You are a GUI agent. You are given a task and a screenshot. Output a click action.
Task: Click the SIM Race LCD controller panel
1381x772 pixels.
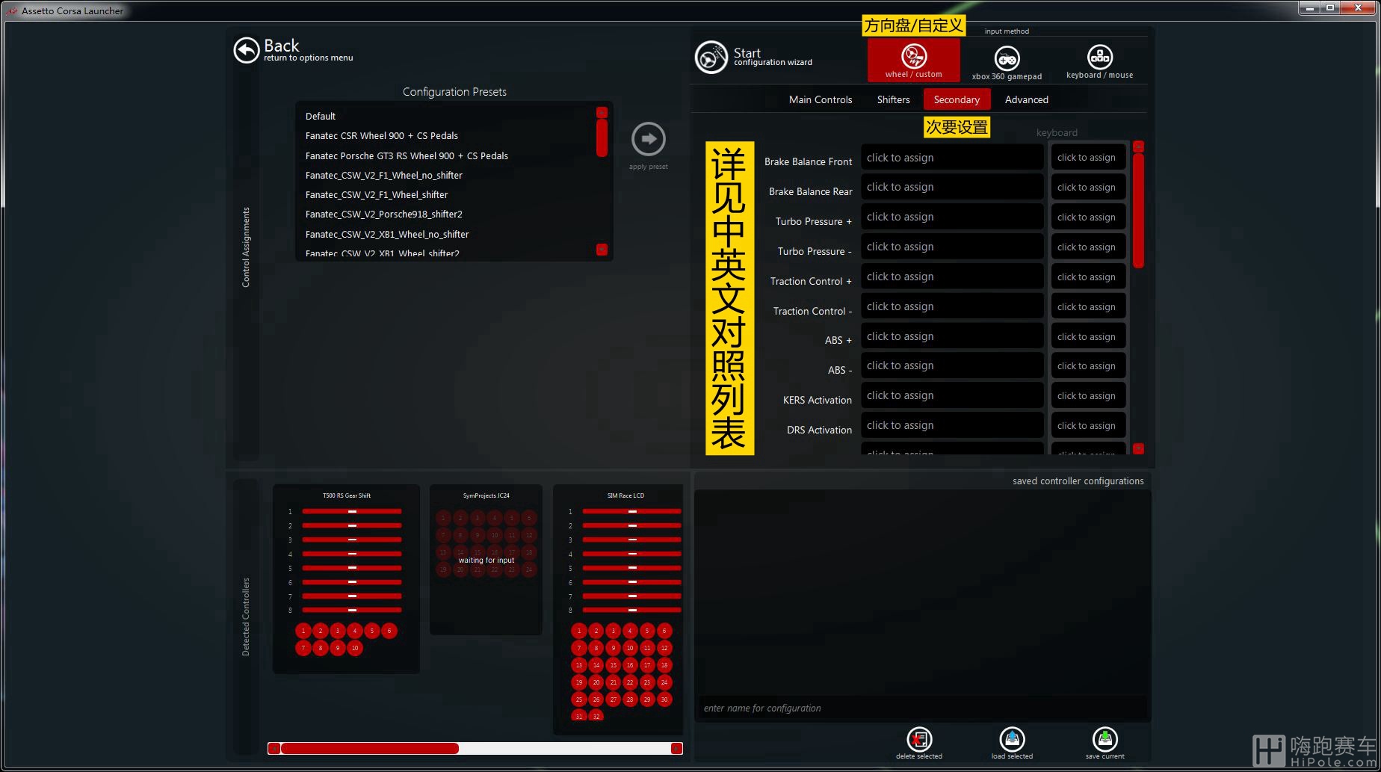coord(618,609)
